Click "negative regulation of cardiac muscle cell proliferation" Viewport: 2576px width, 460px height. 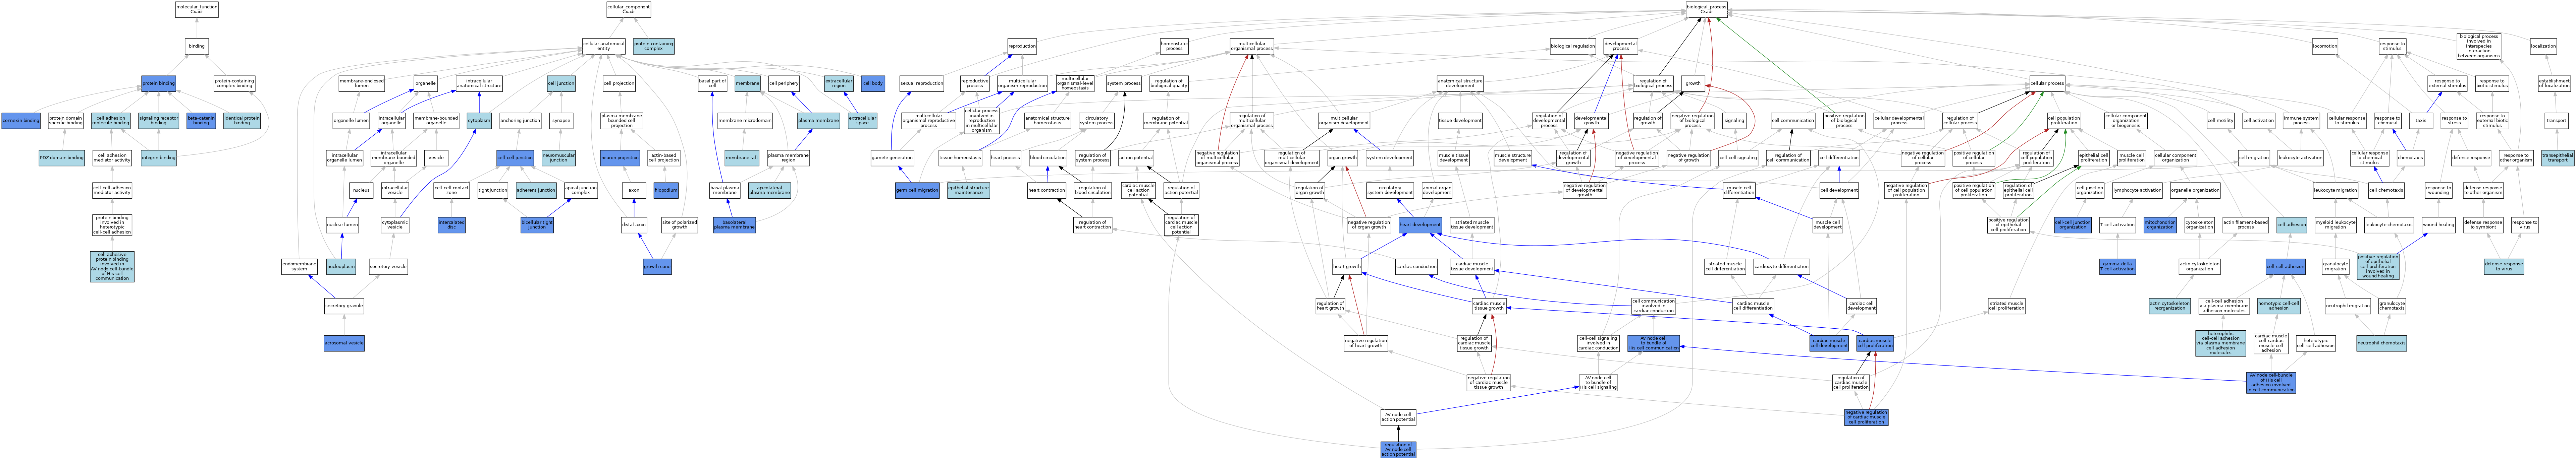pos(1866,417)
